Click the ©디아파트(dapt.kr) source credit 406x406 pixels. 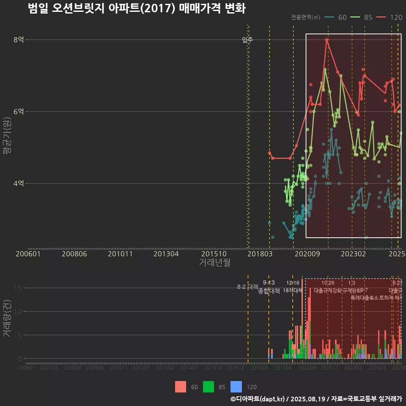click(x=258, y=399)
